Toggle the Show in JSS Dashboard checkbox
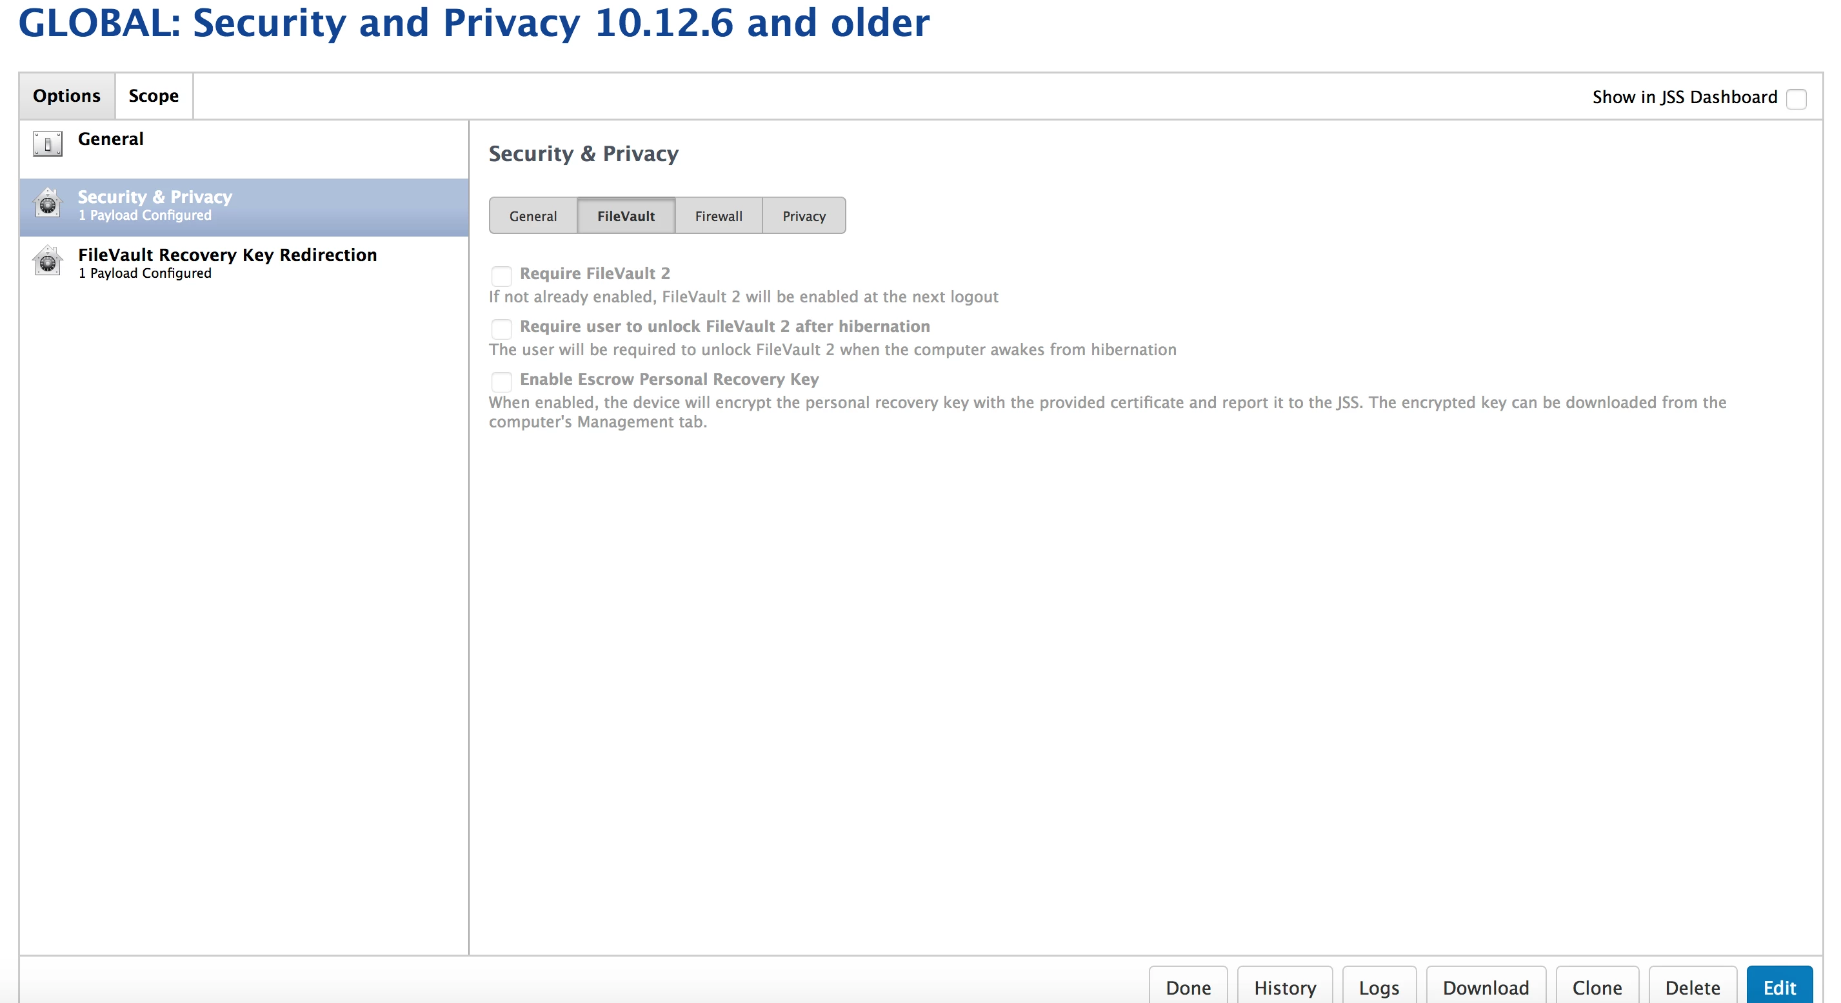 (x=1796, y=99)
